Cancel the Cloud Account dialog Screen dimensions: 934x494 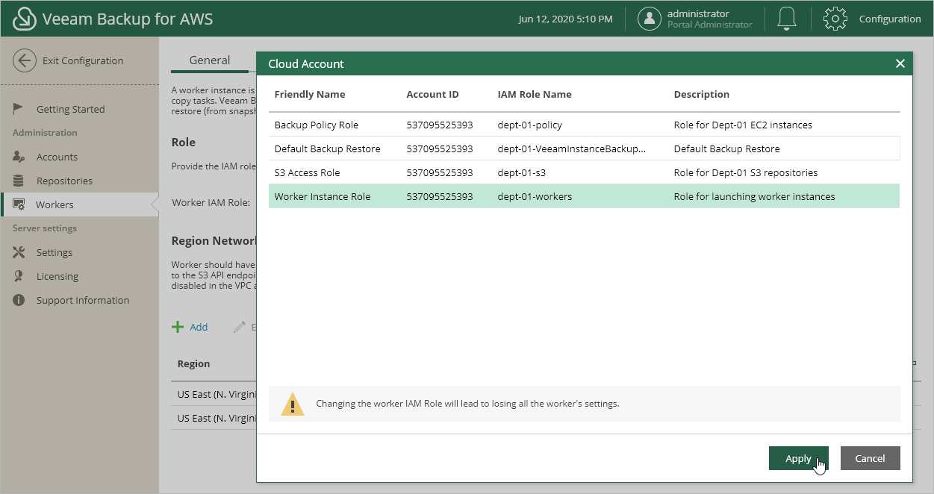[x=871, y=458]
